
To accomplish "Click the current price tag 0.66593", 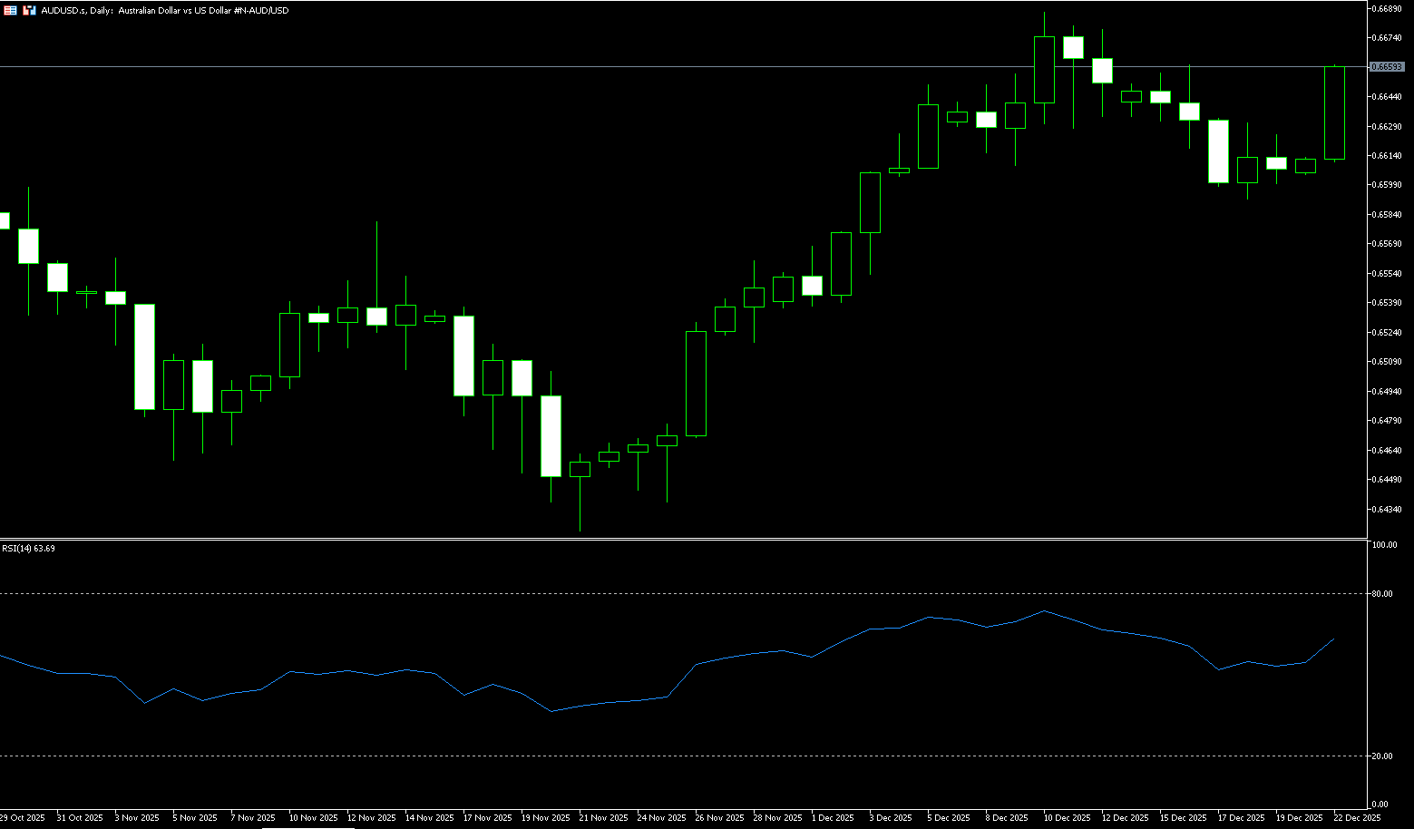I will [x=1386, y=67].
